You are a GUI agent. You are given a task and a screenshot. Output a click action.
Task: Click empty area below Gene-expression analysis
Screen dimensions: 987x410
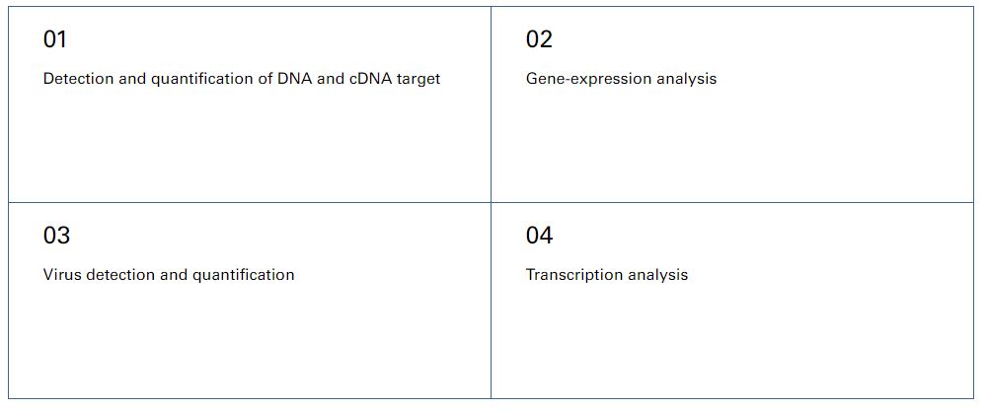pos(732,145)
